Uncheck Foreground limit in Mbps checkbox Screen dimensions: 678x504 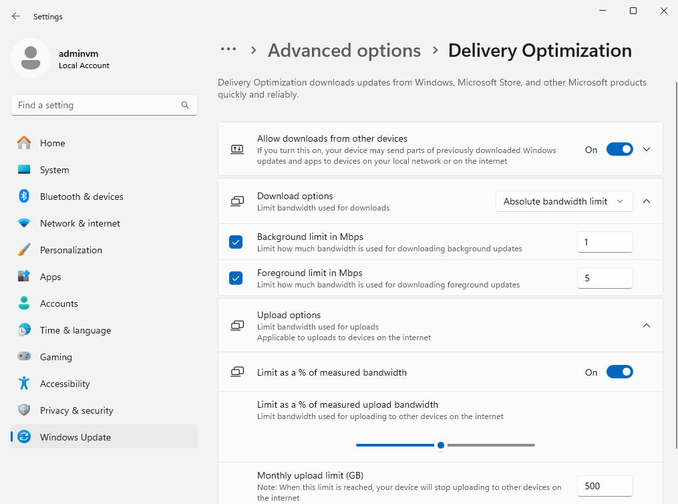[236, 278]
